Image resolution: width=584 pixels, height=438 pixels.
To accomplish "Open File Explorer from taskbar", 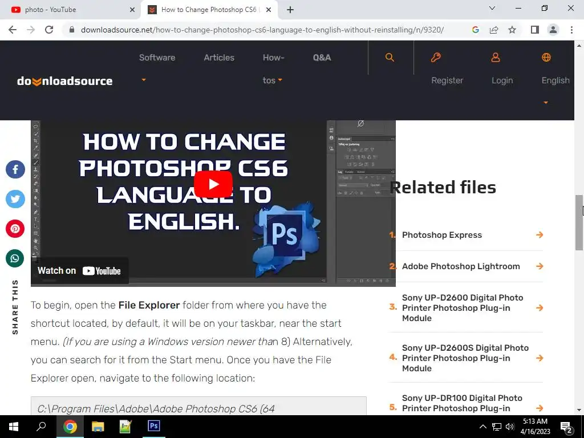I will point(98,427).
